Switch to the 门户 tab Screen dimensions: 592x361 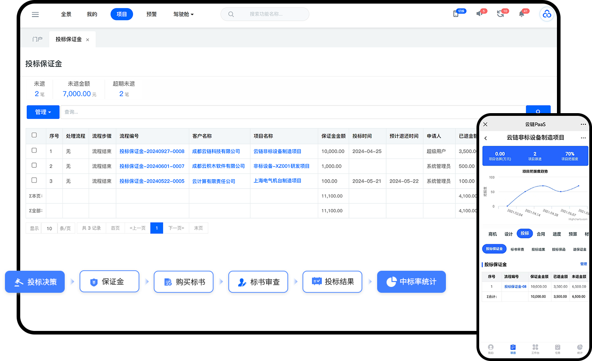coord(37,40)
